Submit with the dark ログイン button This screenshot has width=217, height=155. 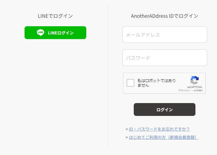pyautogui.click(x=165, y=109)
